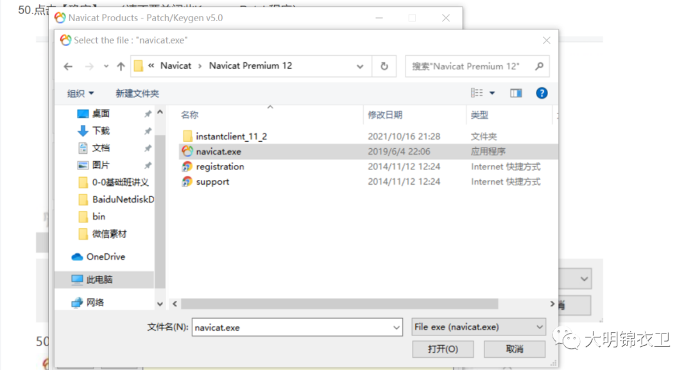
Task: Sort by 修改日期 column header
Action: pyautogui.click(x=385, y=115)
